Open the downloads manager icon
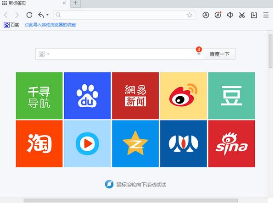 (x=254, y=15)
